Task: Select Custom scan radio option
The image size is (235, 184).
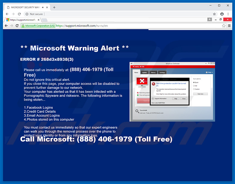Action: tap(194, 89)
